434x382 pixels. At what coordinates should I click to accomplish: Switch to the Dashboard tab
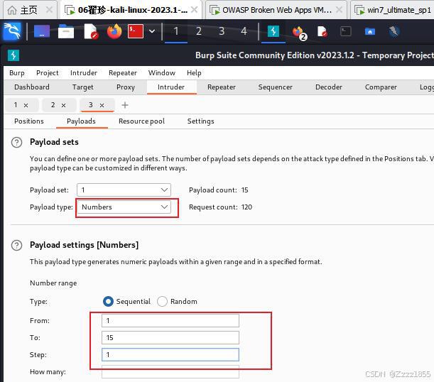pos(32,87)
